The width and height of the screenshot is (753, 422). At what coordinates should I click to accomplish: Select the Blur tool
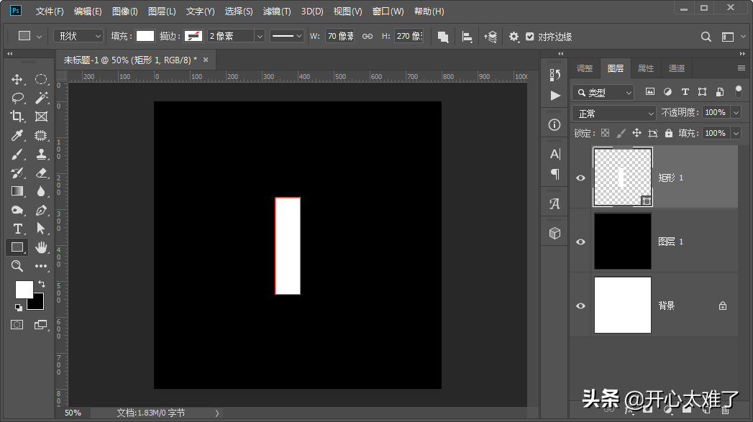[x=41, y=191]
